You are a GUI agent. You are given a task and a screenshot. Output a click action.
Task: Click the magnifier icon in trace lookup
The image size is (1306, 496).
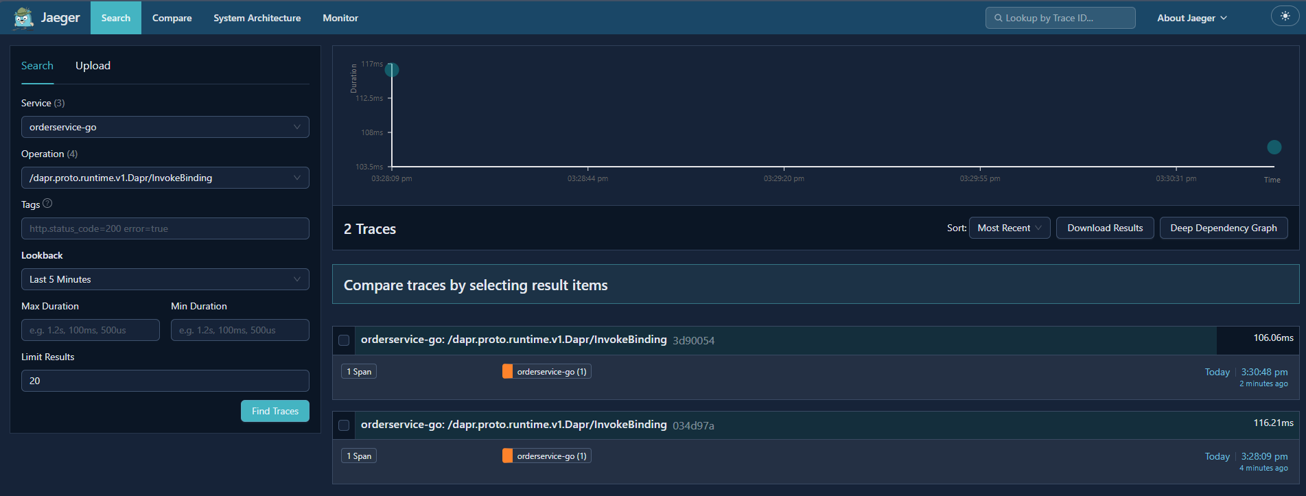click(x=998, y=18)
